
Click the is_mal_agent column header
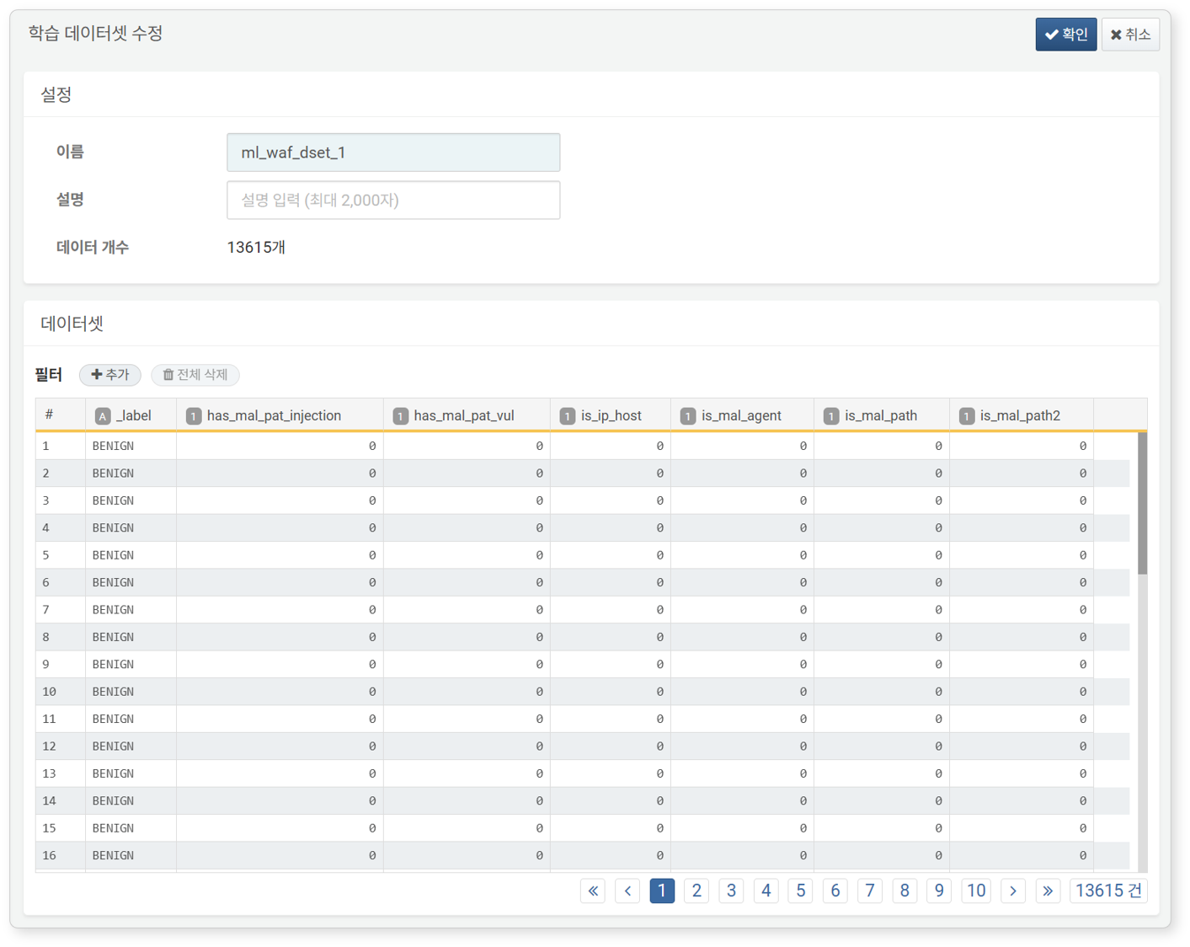tap(742, 415)
